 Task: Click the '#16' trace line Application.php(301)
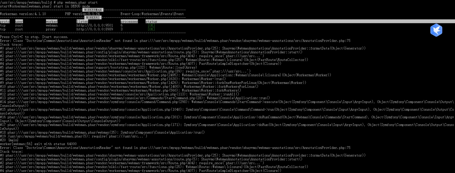[x=227, y=119]
